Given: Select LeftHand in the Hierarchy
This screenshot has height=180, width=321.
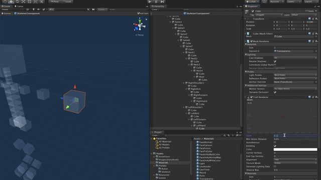Looking at the screenshot, I should tap(201, 125).
